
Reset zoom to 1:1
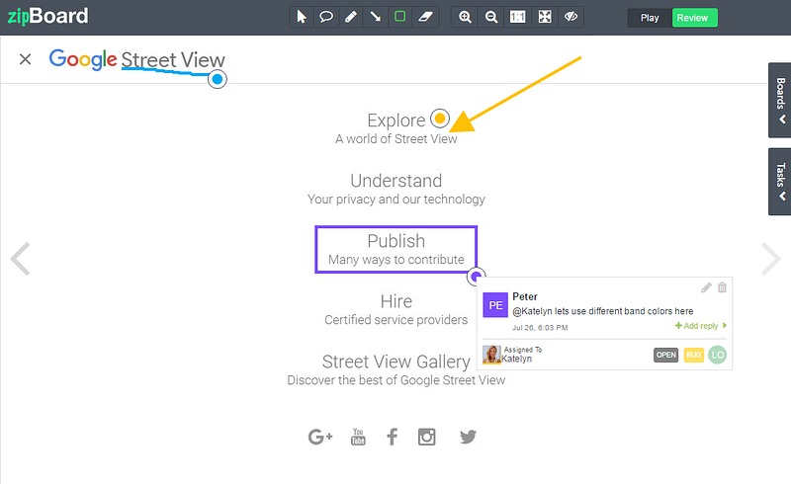click(517, 17)
